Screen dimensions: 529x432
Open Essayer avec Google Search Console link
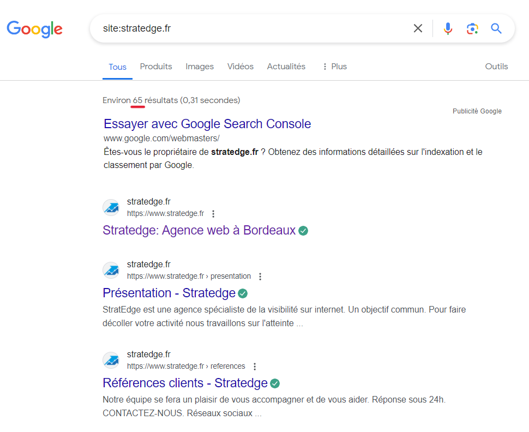click(207, 124)
